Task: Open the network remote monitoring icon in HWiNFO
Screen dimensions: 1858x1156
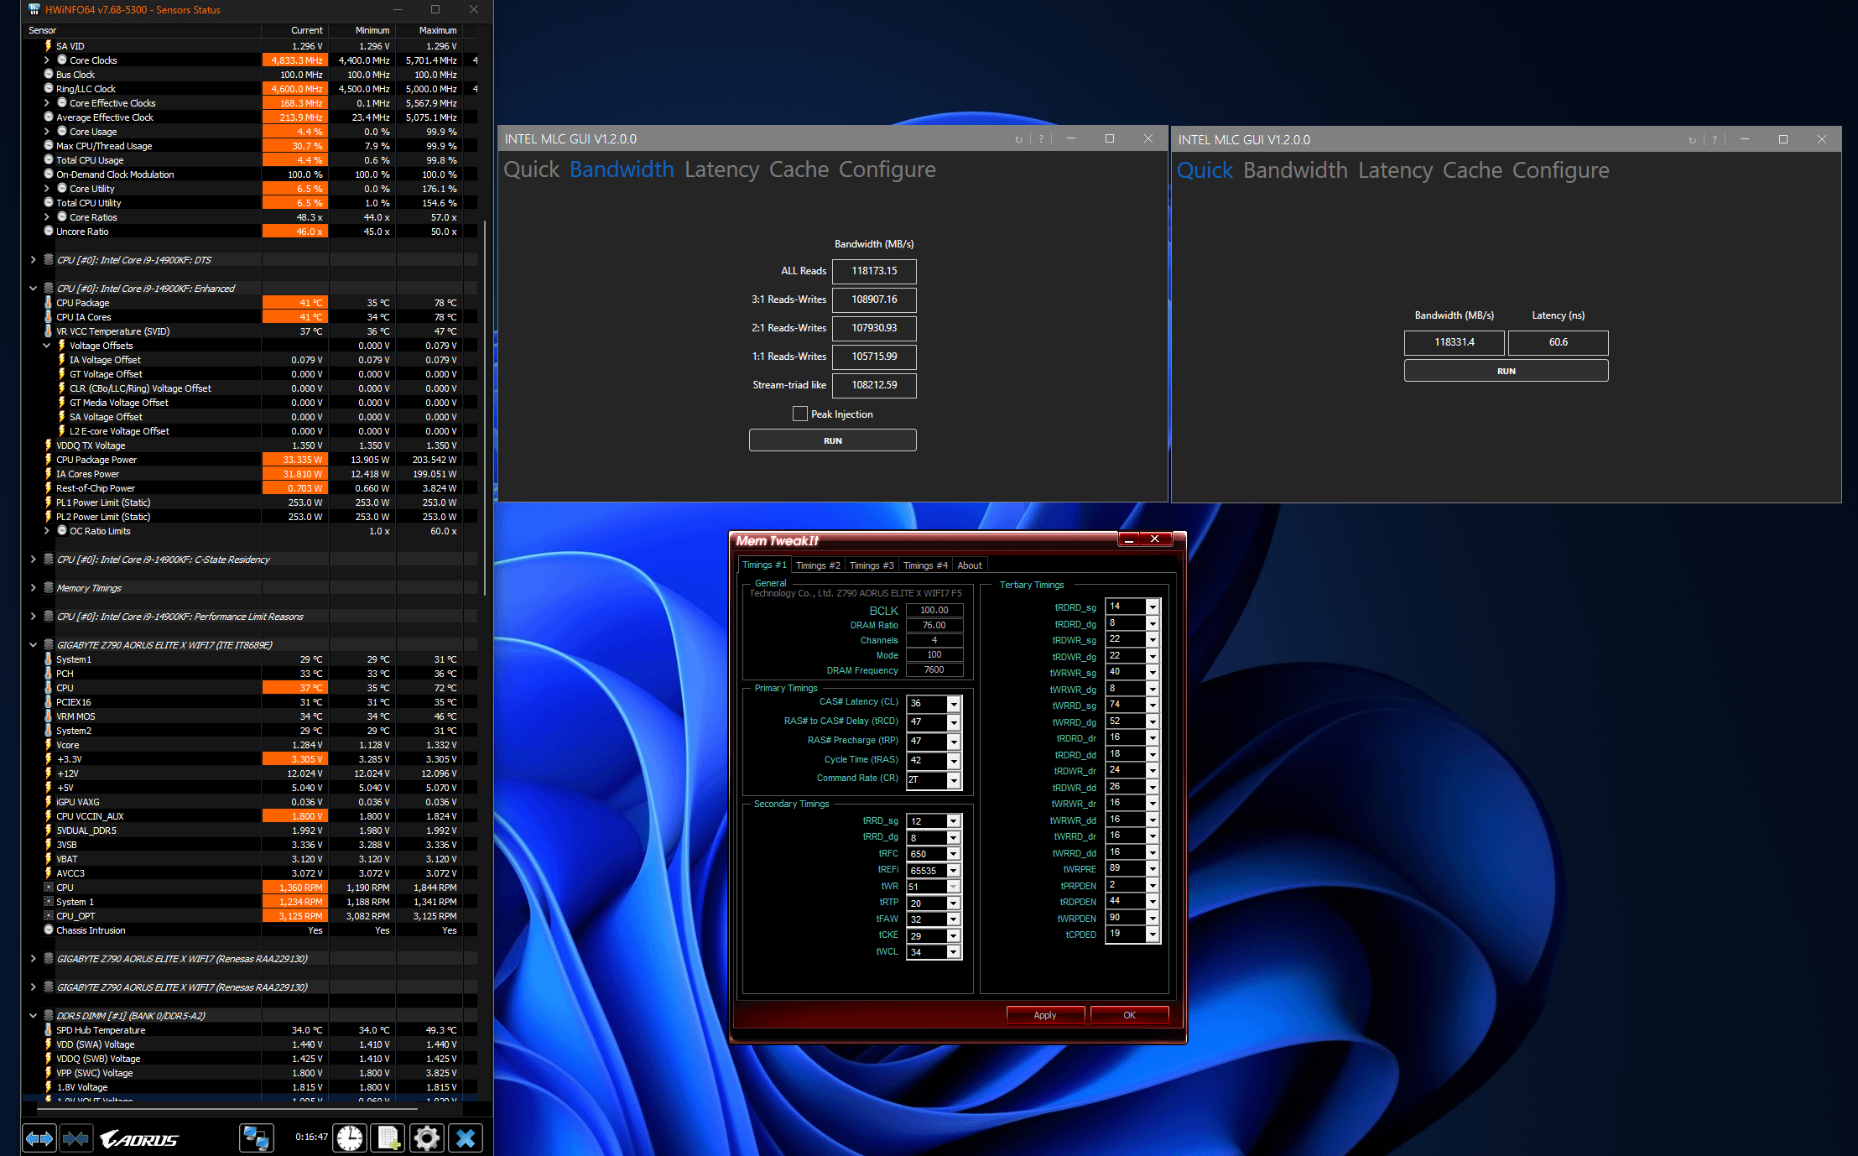Action: [x=256, y=1138]
